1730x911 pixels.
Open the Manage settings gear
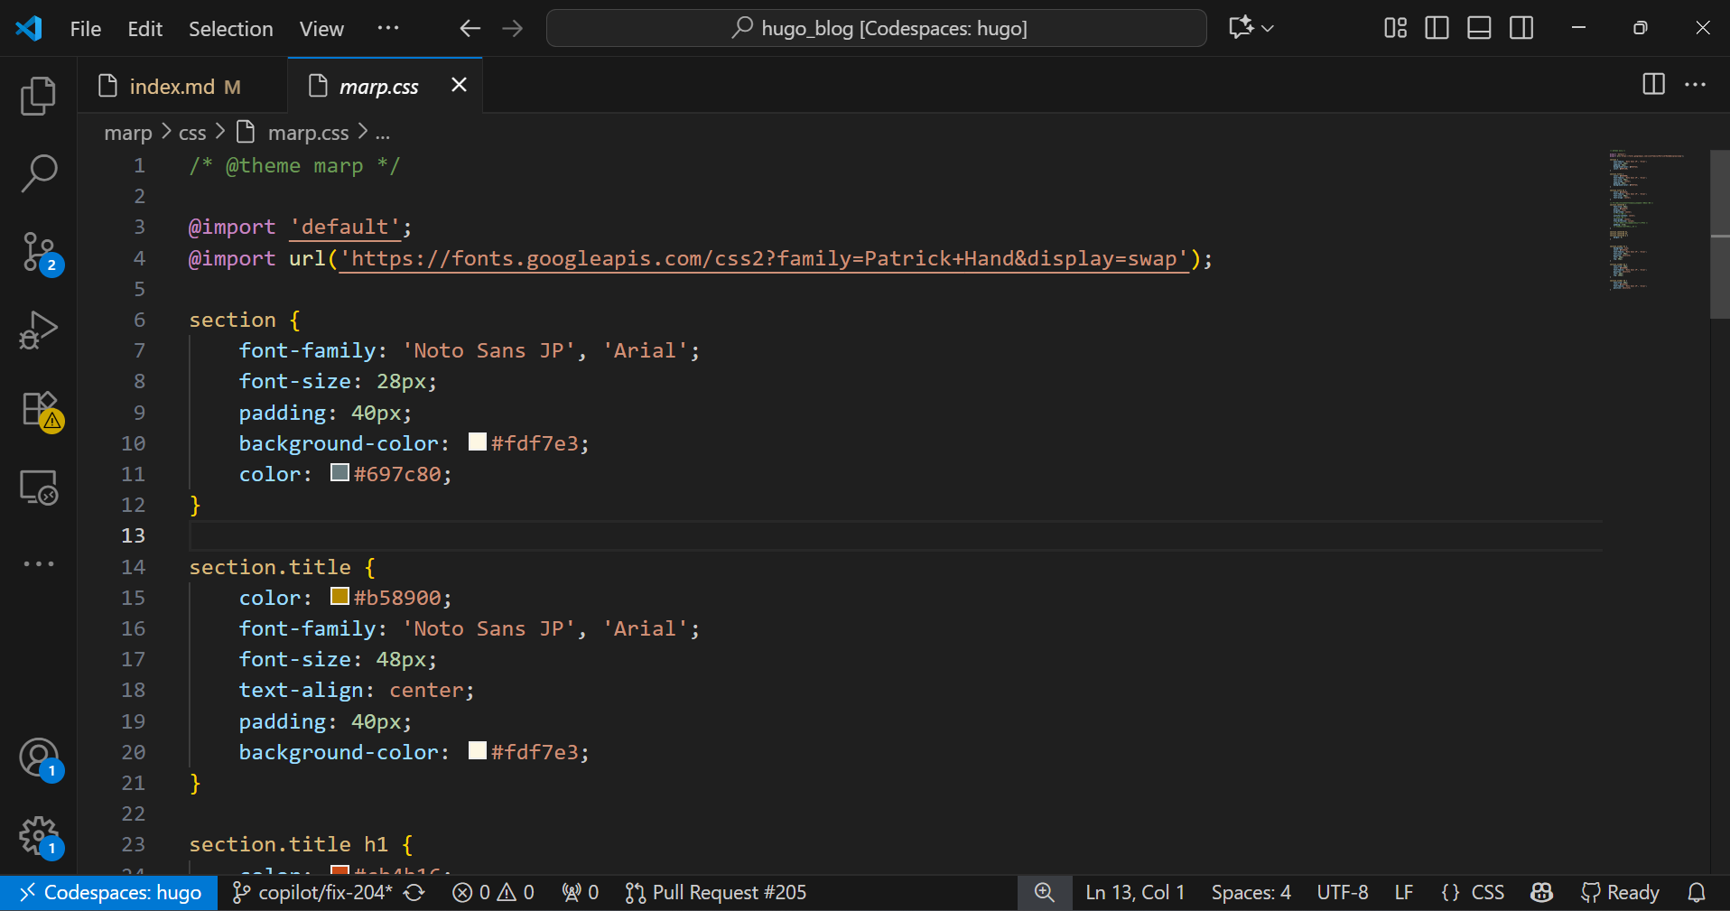40,836
